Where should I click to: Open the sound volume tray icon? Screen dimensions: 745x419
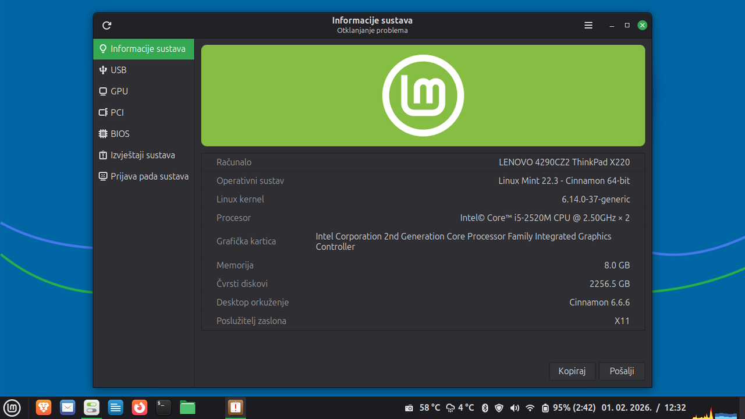[x=515, y=408]
